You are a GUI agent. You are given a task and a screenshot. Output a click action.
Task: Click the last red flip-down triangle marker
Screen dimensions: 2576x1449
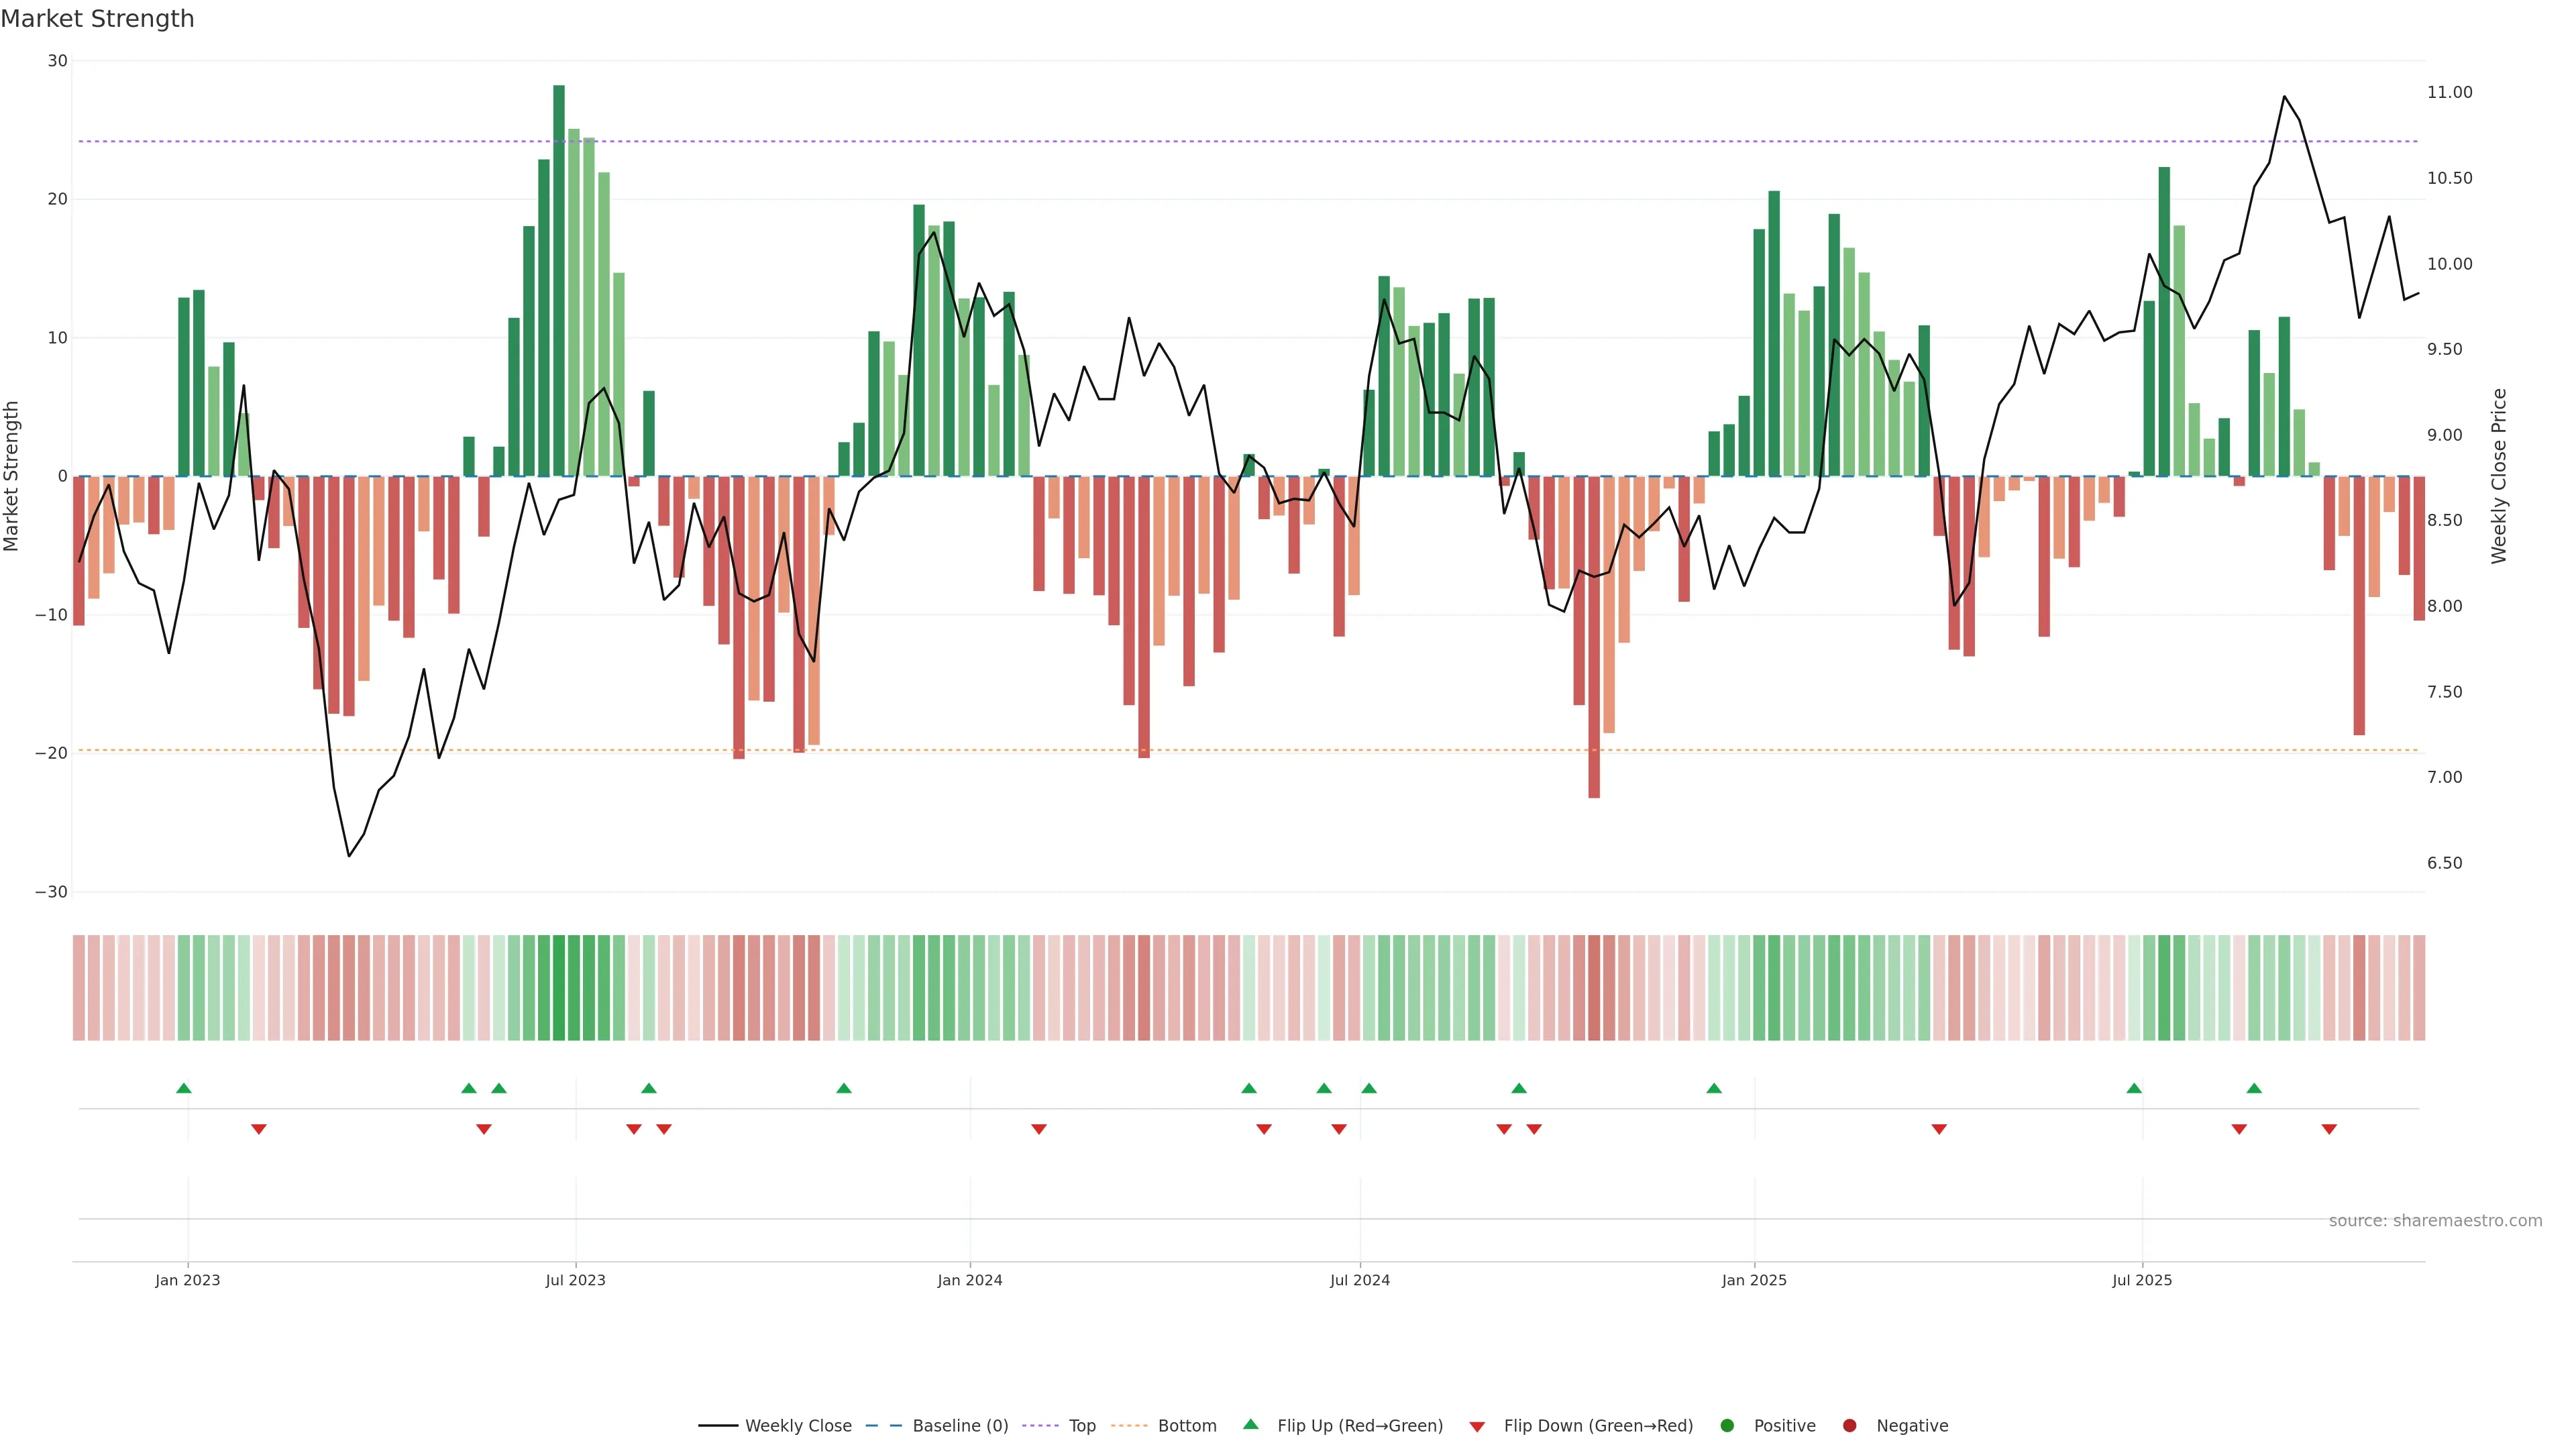click(2329, 1129)
